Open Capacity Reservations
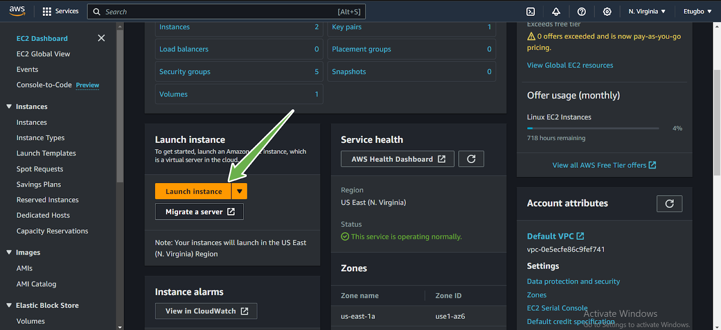The height and width of the screenshot is (330, 721). (52, 231)
